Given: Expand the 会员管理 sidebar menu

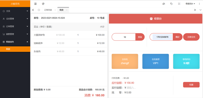Looking at the screenshot, I should [15, 19].
